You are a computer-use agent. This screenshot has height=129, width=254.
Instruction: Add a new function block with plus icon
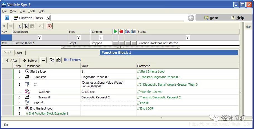[x=4, y=26]
